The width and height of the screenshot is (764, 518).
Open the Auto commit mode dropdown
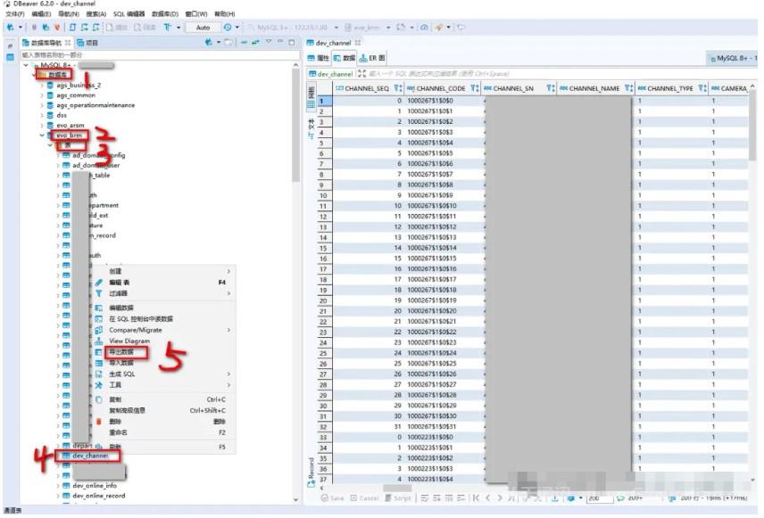[x=204, y=28]
